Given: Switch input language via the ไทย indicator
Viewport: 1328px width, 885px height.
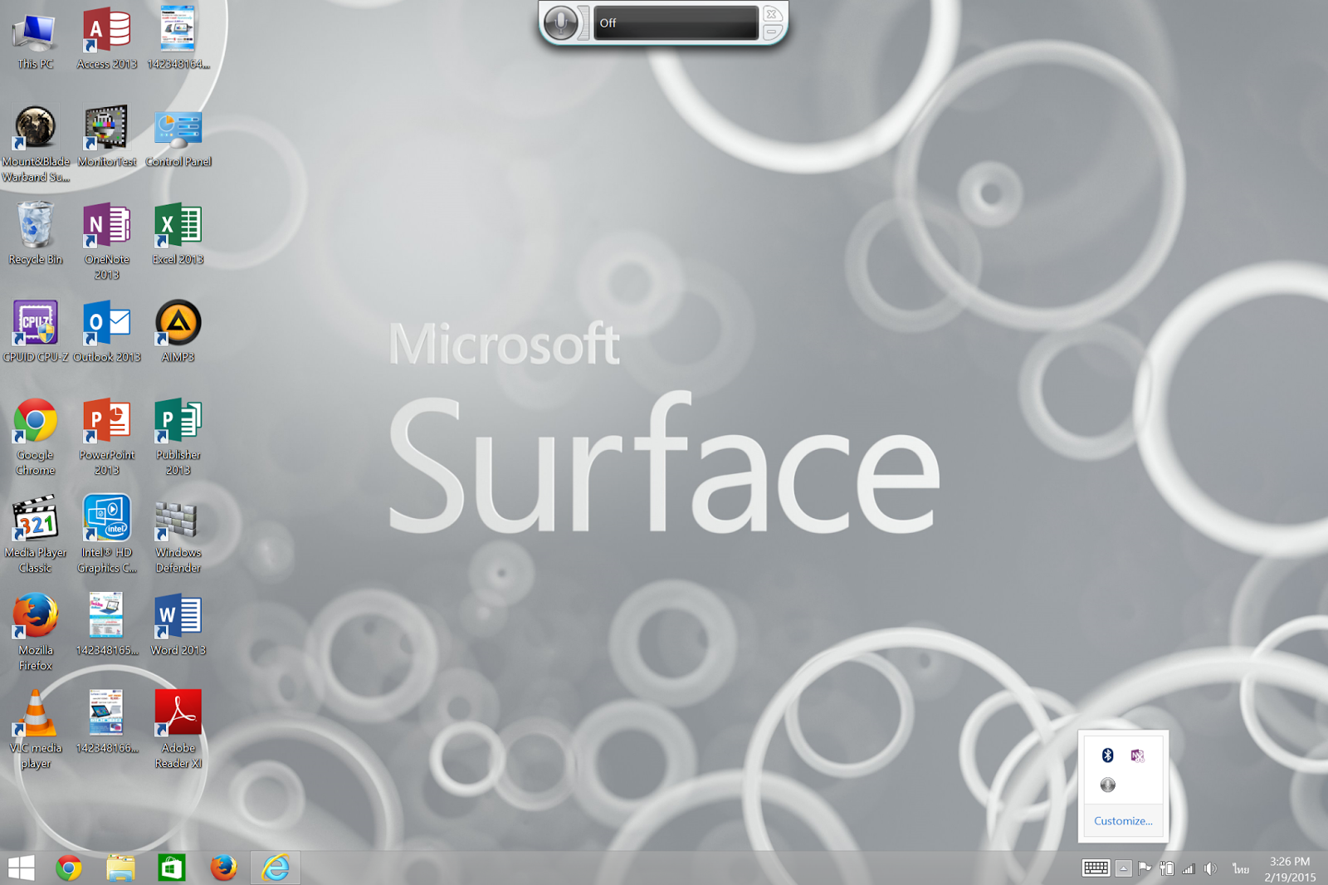Looking at the screenshot, I should (1241, 868).
